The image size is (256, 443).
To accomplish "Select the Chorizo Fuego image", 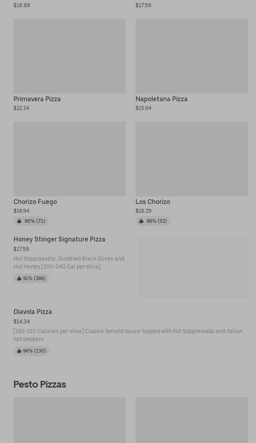I will [x=70, y=159].
